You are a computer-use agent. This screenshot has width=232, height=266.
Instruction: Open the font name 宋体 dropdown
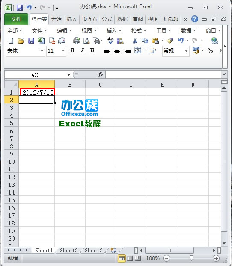tap(42, 51)
